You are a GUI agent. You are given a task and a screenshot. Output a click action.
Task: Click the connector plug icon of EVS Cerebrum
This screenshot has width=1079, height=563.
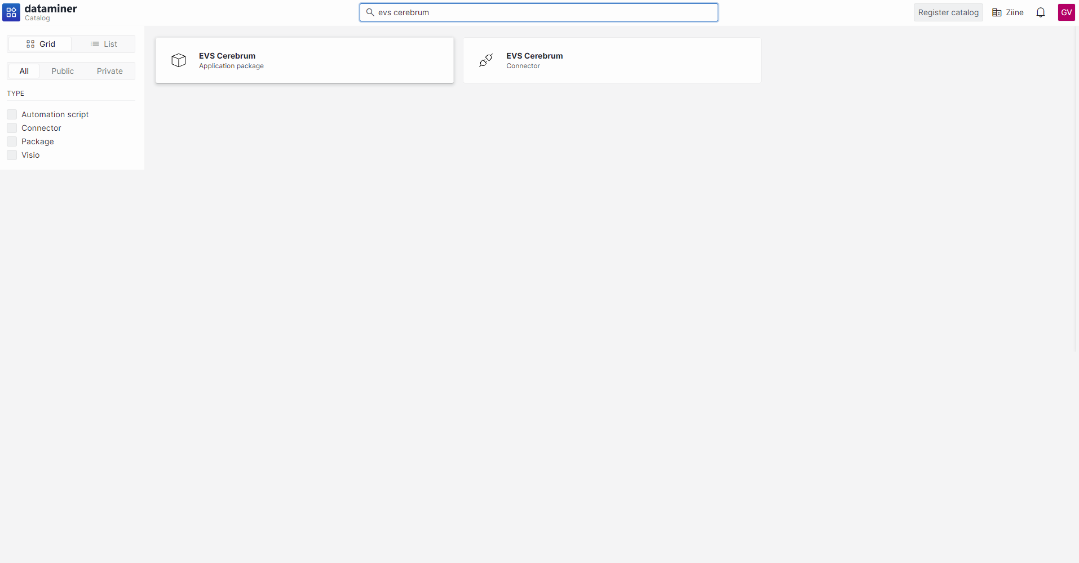click(486, 60)
